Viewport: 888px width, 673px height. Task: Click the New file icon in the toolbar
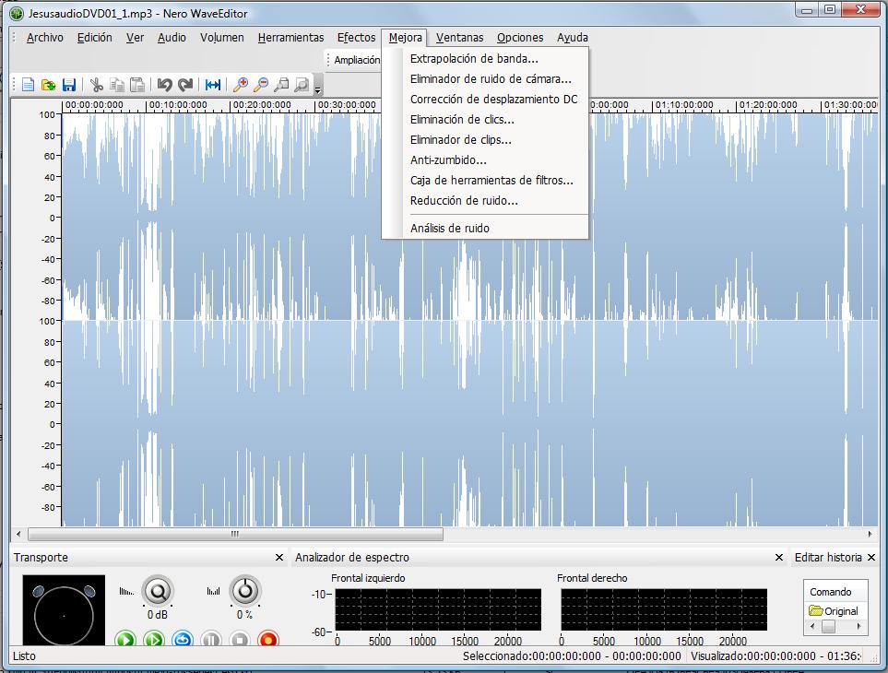coord(28,85)
